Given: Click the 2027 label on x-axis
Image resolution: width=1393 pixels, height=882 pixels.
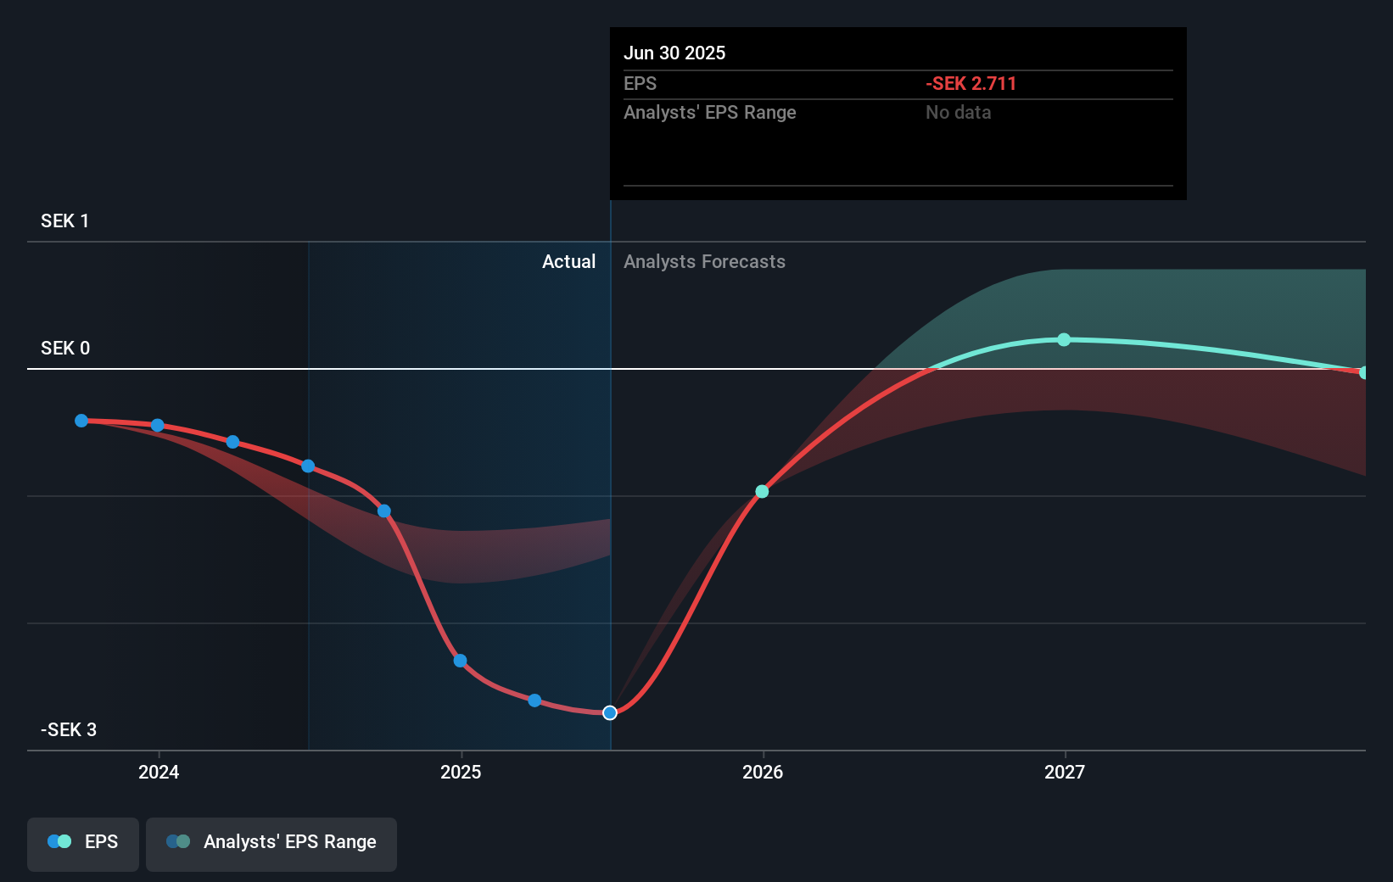Looking at the screenshot, I should tap(1065, 772).
